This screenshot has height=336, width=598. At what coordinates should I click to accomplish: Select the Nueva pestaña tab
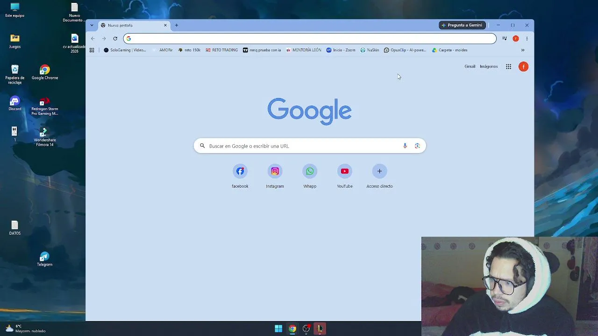[x=133, y=25]
